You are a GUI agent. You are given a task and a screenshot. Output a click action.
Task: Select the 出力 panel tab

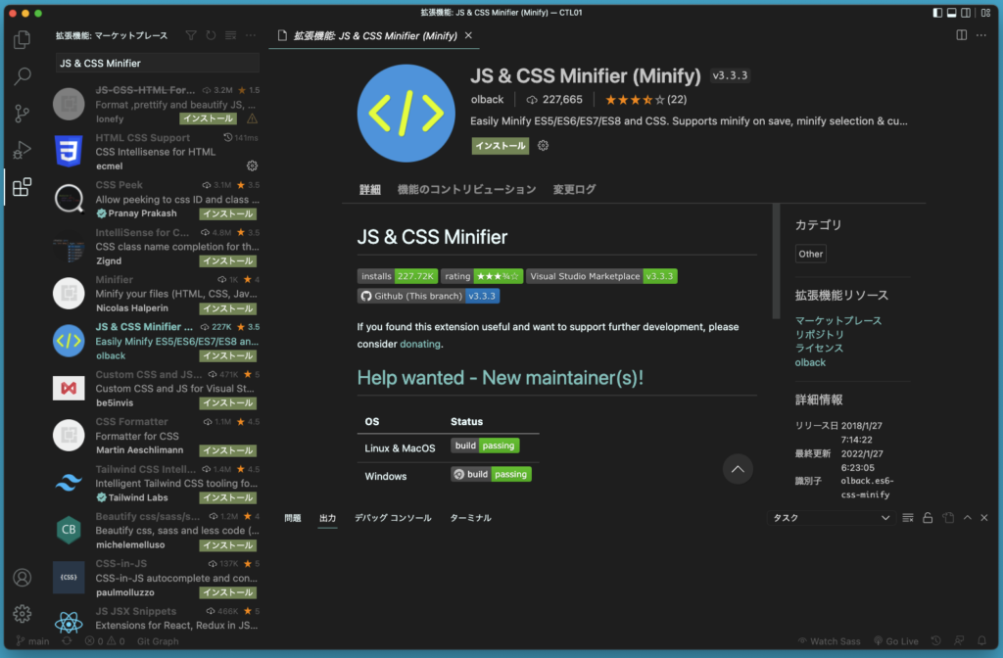(x=327, y=518)
